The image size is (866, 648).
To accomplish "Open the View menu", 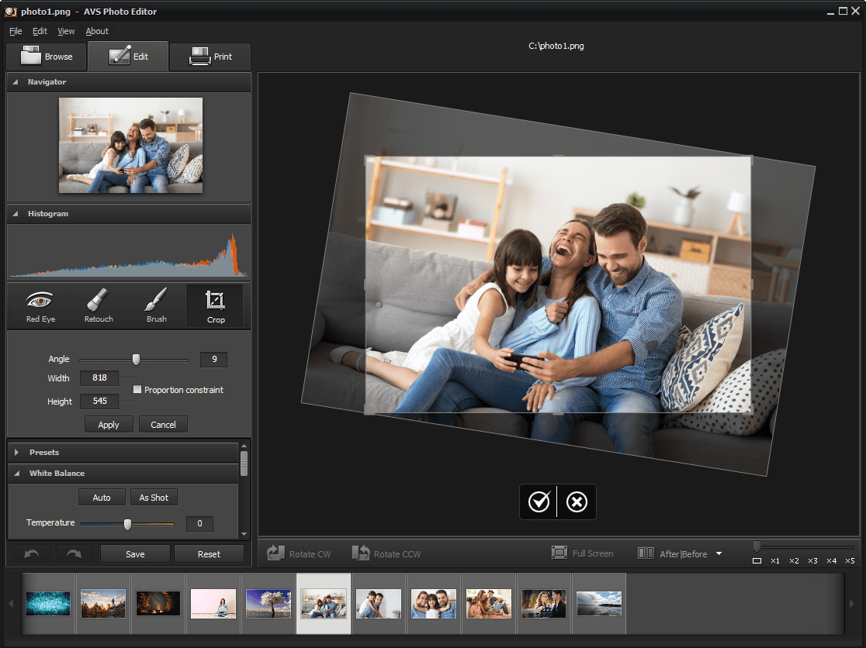I will coord(66,31).
